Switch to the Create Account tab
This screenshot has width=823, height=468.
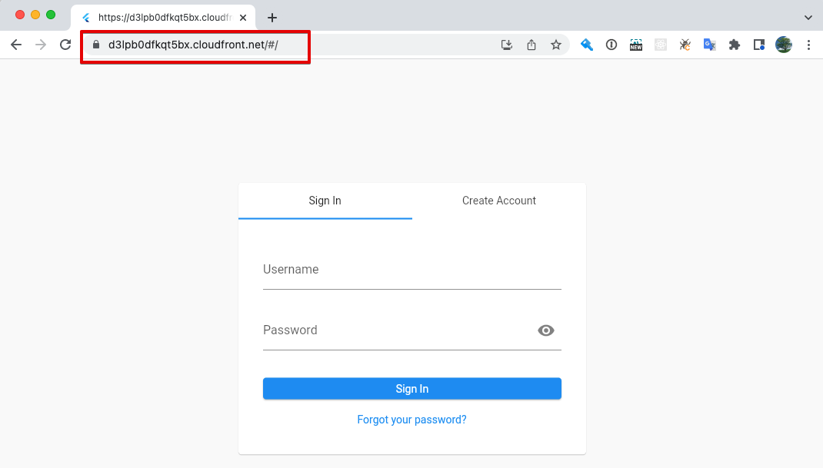498,201
